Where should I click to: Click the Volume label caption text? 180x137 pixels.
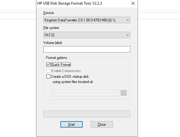pos(52,43)
